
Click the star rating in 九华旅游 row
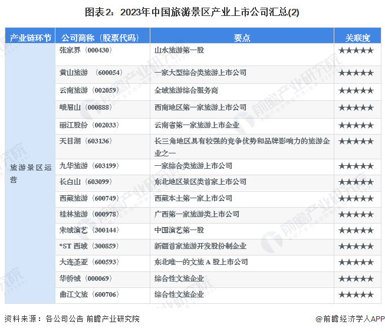(x=356, y=166)
